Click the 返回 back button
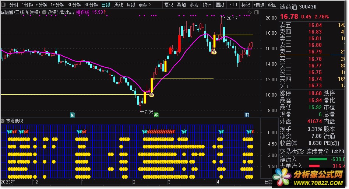 click(x=272, y=5)
